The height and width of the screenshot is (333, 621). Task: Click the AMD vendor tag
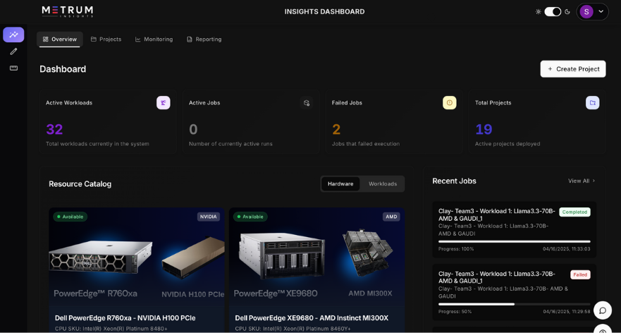click(x=391, y=217)
